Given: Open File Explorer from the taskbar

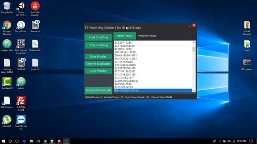Looking at the screenshot, I should [x=31, y=141].
